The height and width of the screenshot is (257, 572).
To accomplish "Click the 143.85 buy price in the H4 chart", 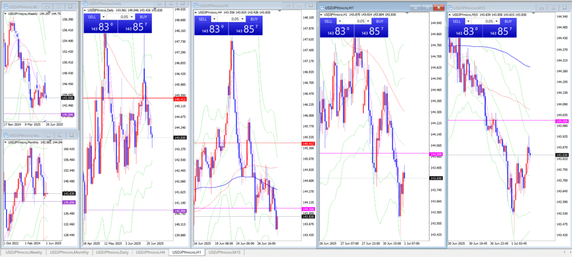I will pyautogui.click(x=246, y=29).
